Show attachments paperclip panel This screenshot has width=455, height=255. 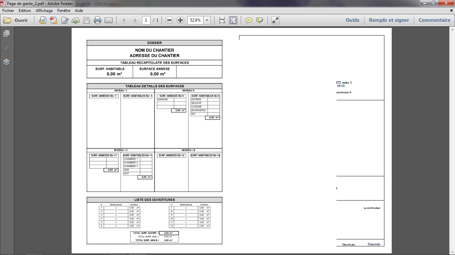pyautogui.click(x=6, y=48)
